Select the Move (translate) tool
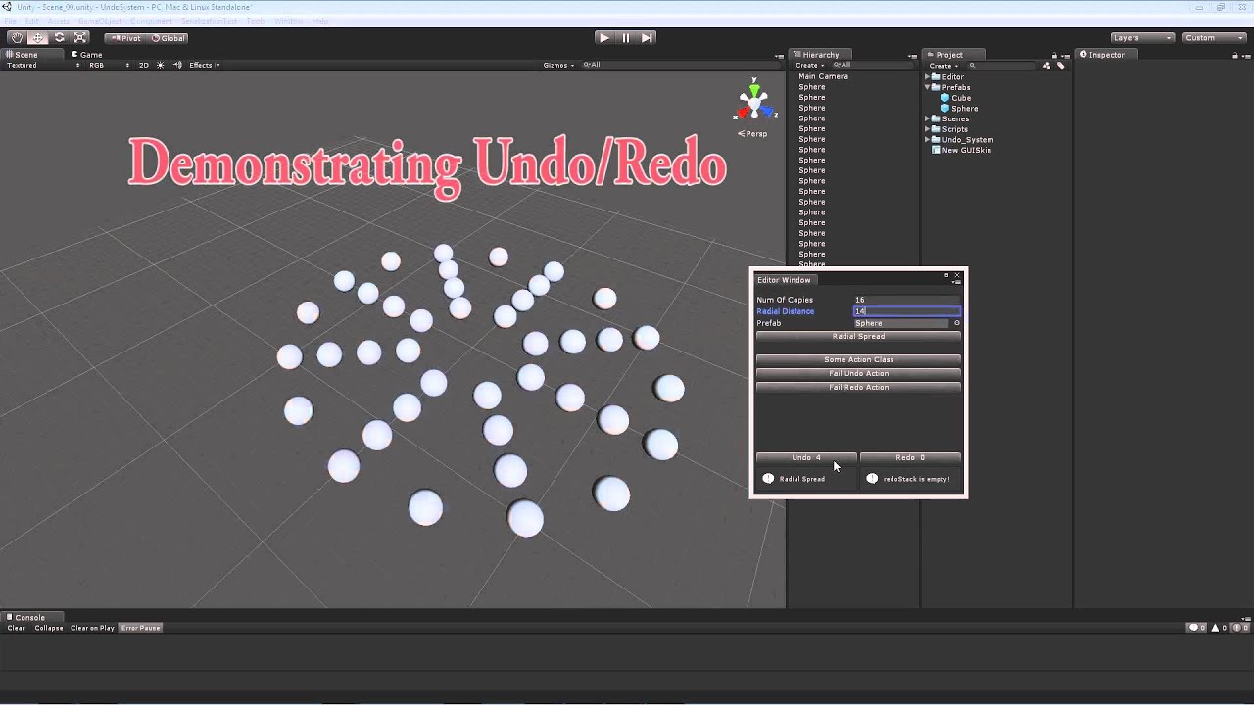 [37, 38]
